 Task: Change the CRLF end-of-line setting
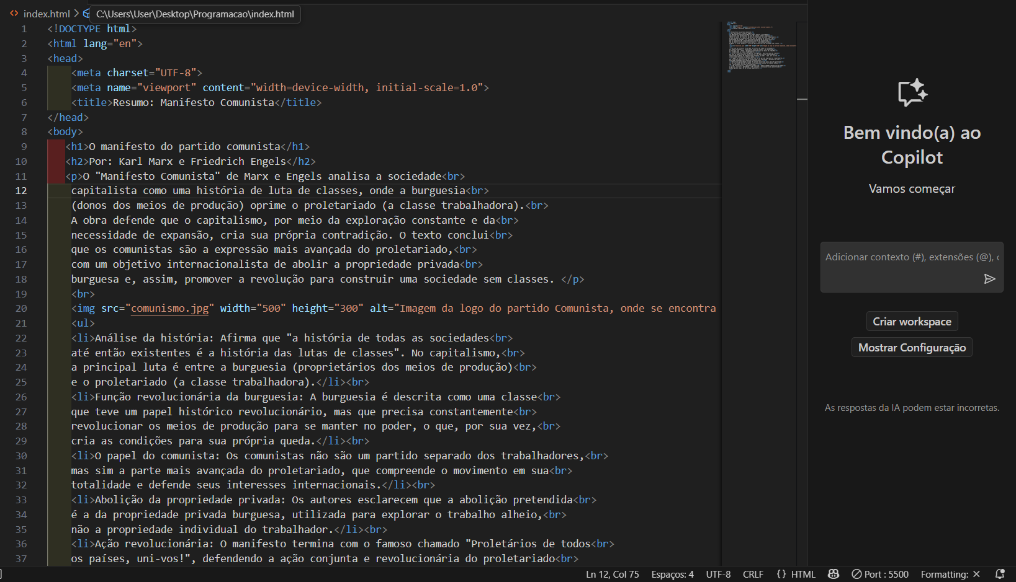tap(753, 575)
